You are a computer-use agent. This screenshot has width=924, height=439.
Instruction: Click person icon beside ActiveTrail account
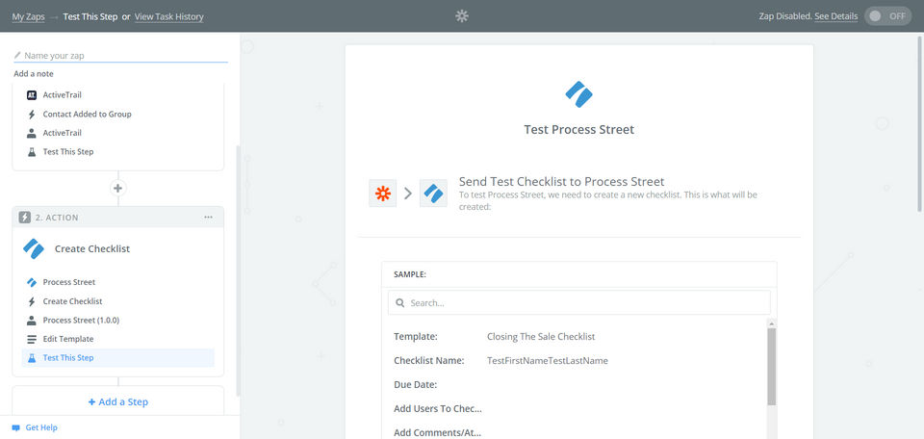click(32, 133)
